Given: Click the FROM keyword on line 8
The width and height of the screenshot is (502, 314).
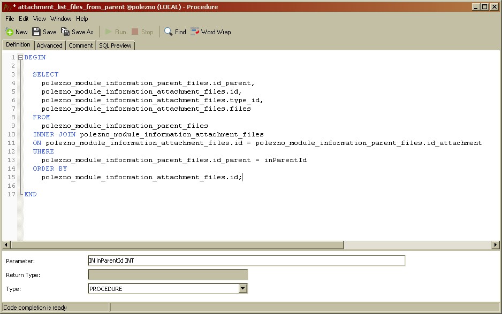Looking at the screenshot, I should pyautogui.click(x=41, y=118).
